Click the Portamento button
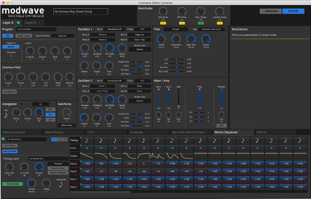The height and width of the screenshot is (199, 311). click(x=9, y=92)
